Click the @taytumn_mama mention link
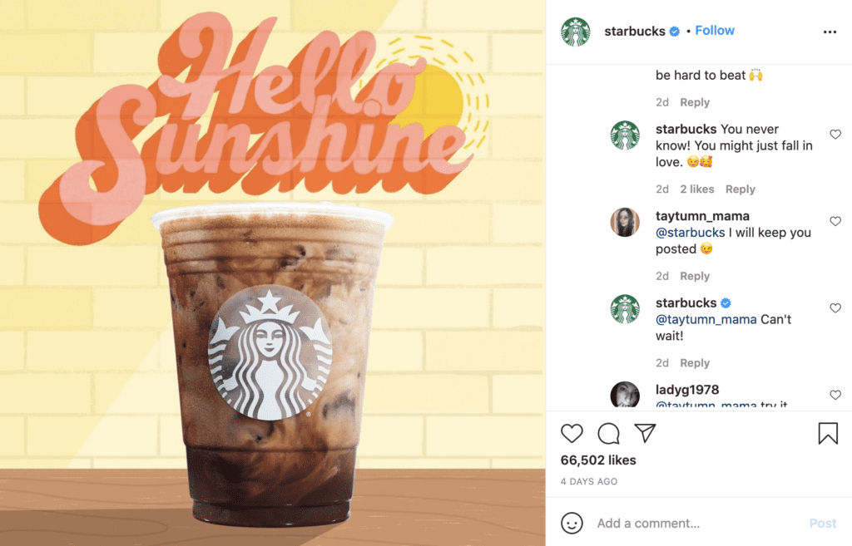Screen dimensions: 852x546 click(706, 319)
